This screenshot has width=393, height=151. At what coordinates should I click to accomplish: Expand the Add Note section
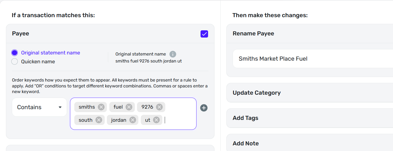coord(245,143)
